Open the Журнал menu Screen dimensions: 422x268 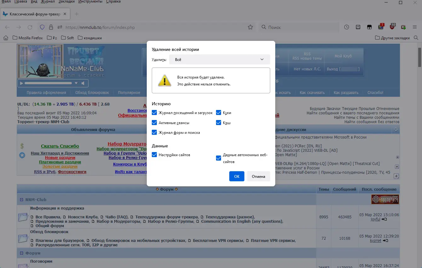pos(48,2)
